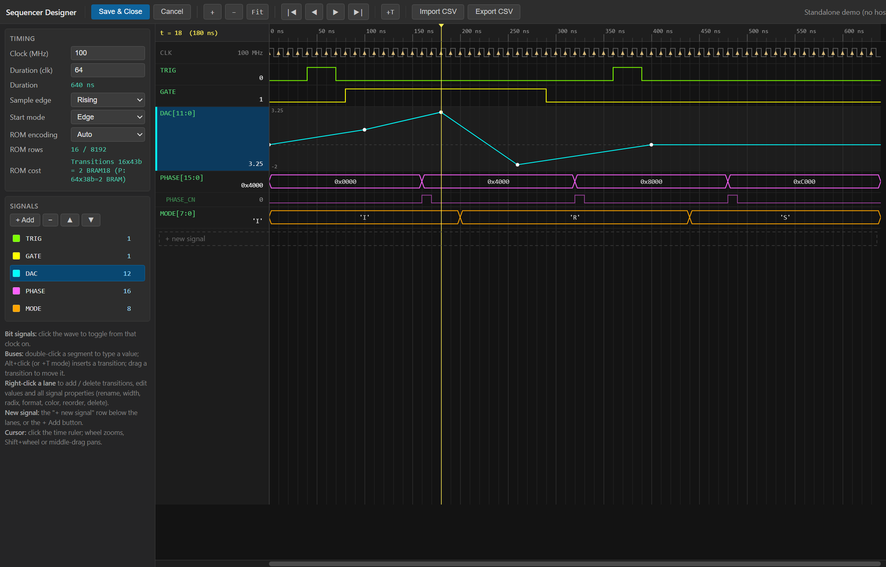Click the DAC lowest waveform point
The width and height of the screenshot is (886, 567).
tap(517, 165)
